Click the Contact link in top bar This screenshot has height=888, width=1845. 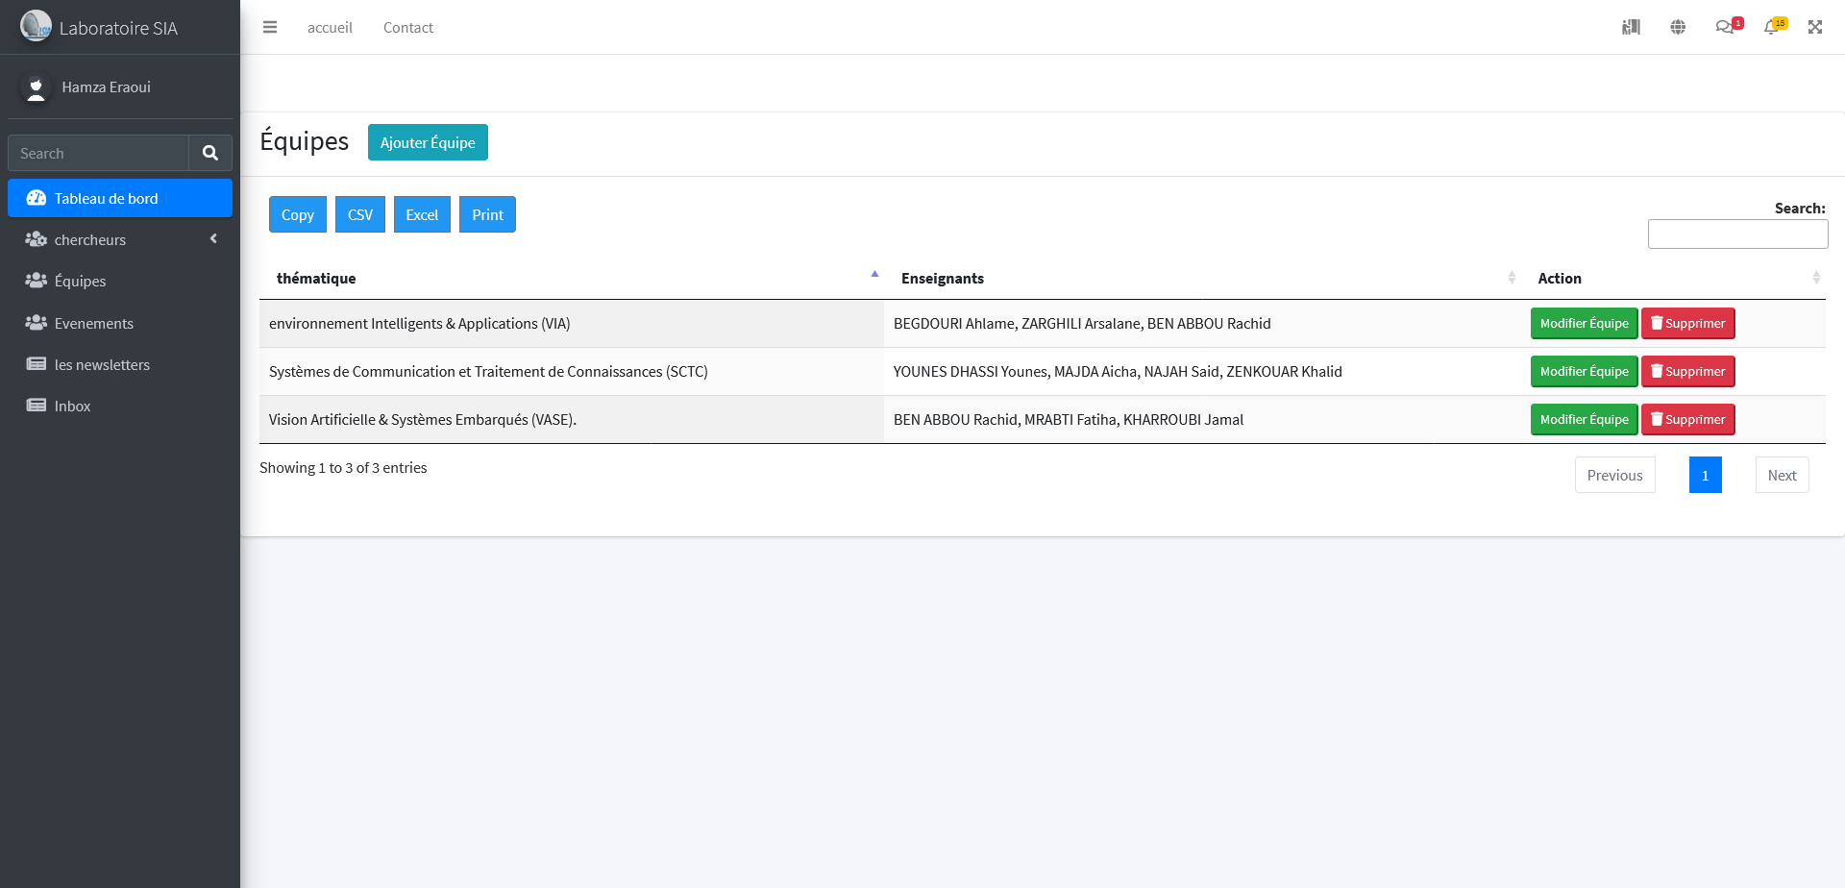408,28
